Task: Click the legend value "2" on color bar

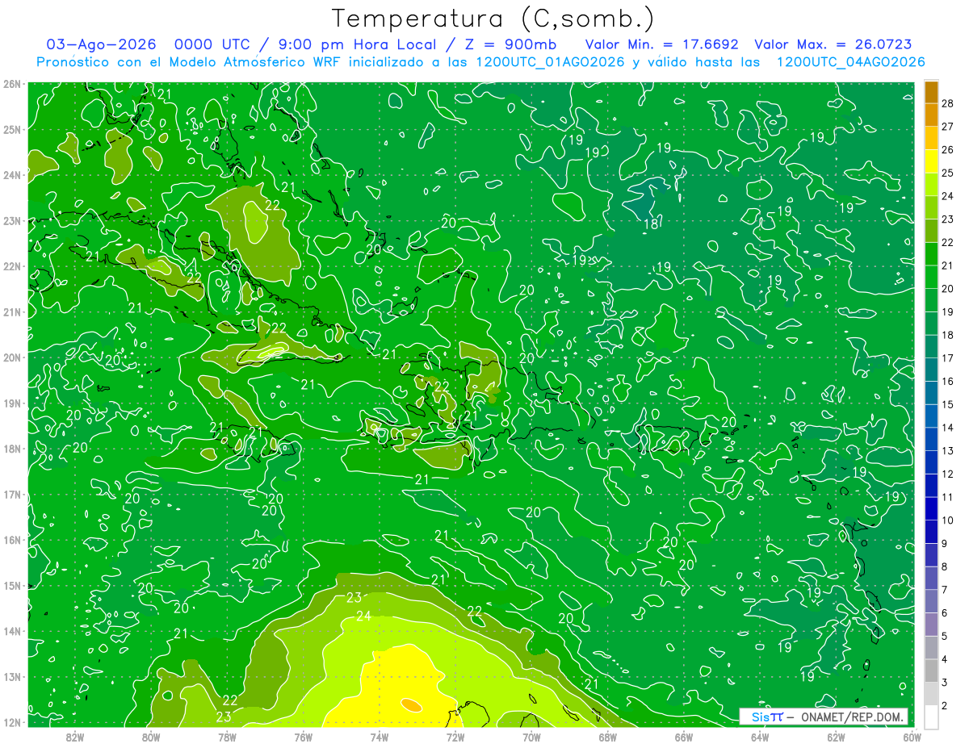Action: pos(946,705)
